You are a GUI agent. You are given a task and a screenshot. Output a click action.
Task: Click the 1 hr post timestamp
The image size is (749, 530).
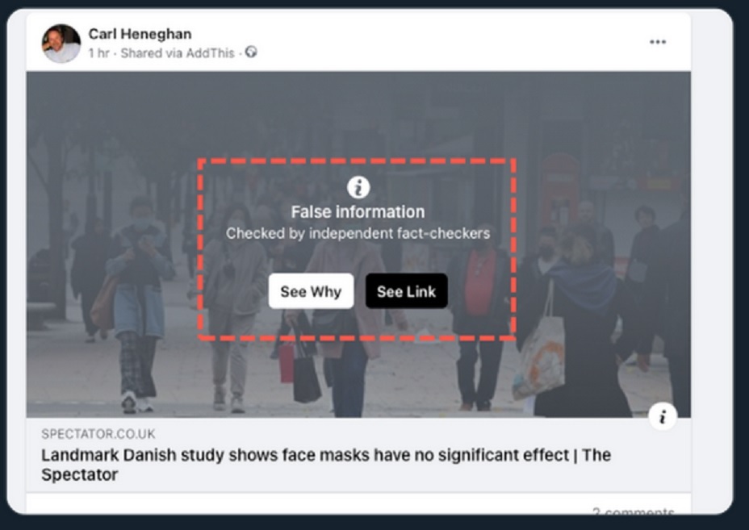tap(99, 53)
